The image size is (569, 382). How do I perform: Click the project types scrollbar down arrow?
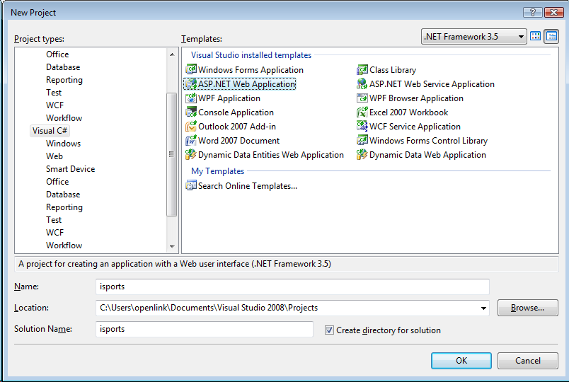(172, 247)
